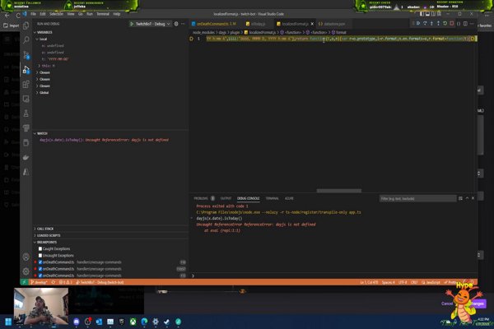Open TwitchBot - Debug configuration dropdown
This screenshot has height=329, width=494.
(x=153, y=24)
